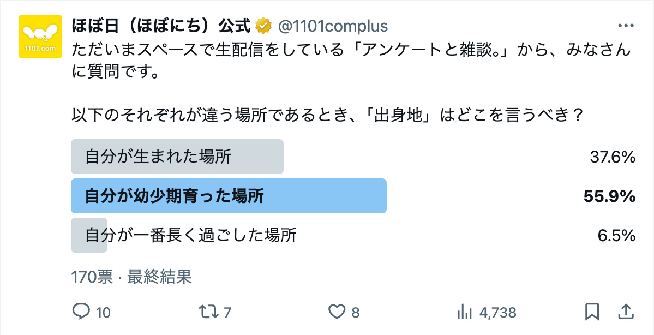Viewport: 654px width, 335px height.
Task: Open view analytics bar chart icon
Action: [x=464, y=312]
